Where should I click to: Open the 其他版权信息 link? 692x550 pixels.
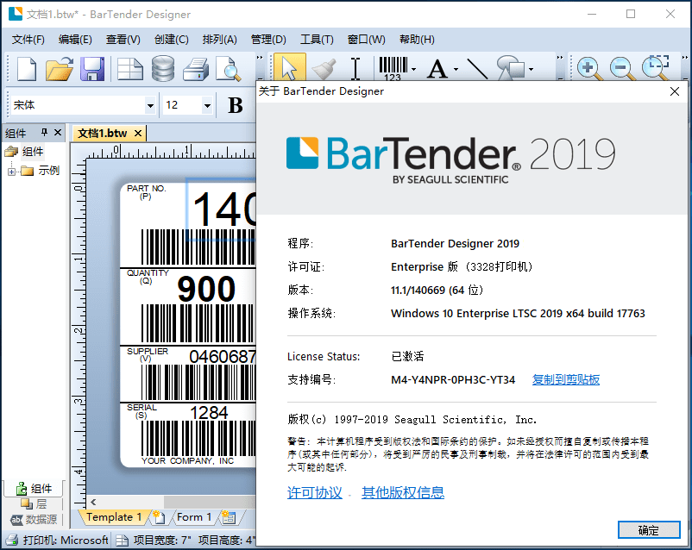coord(403,492)
